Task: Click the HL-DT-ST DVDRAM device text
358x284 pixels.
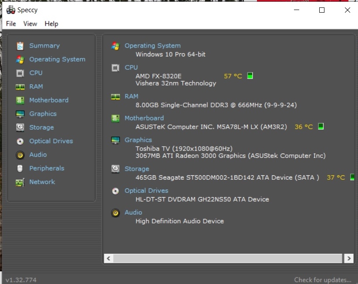Action: coord(202,199)
